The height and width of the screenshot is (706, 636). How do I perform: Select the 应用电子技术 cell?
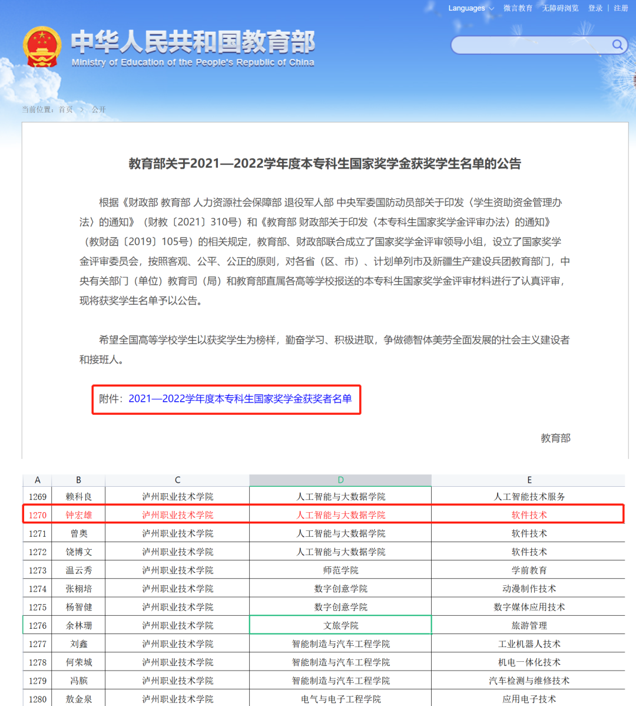tap(529, 699)
